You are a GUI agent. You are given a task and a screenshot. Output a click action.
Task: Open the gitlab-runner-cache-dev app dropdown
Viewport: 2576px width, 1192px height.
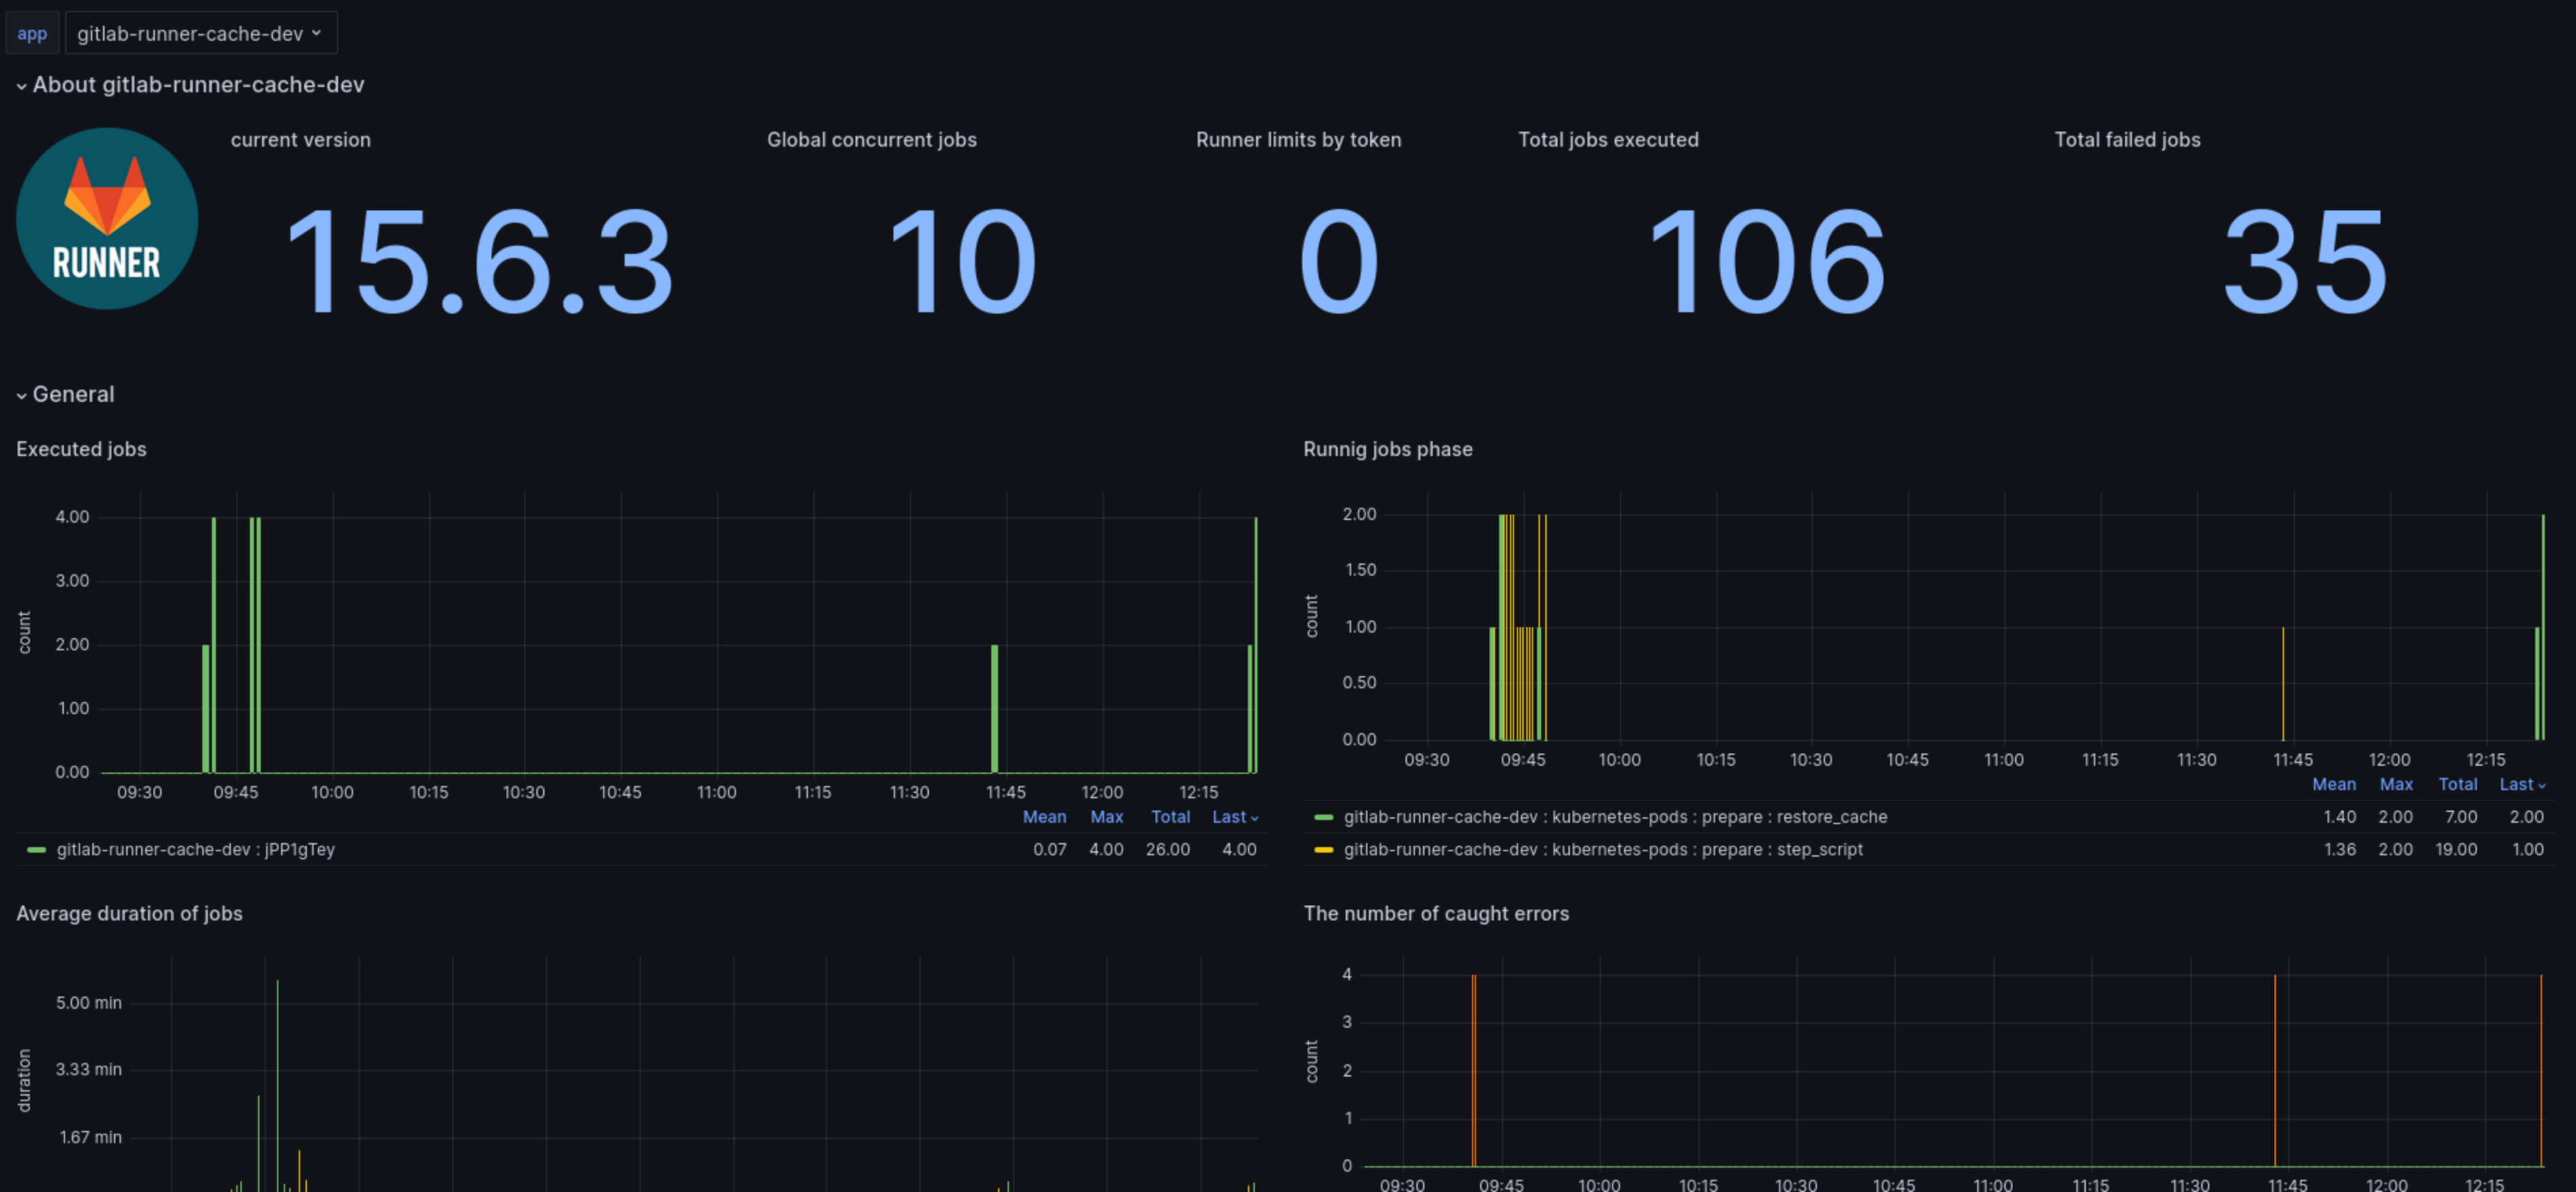(200, 33)
